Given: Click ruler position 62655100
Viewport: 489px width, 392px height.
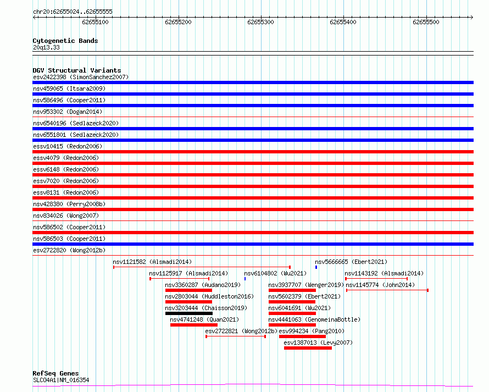Looking at the screenshot, I should point(95,22).
